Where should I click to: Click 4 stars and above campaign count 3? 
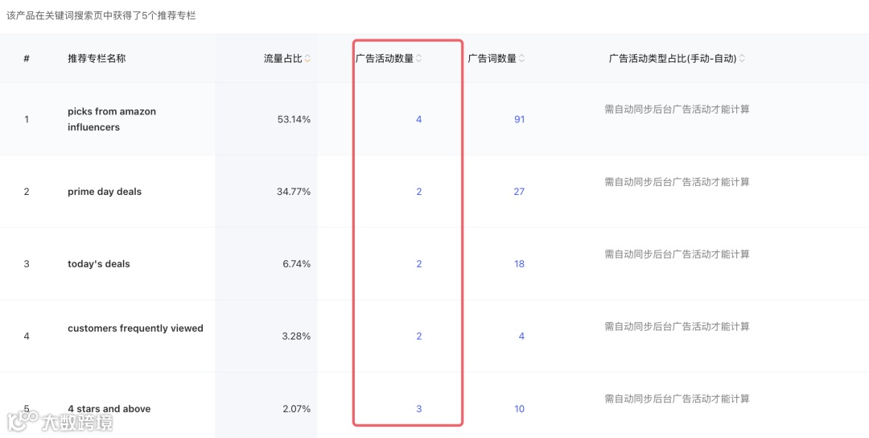coord(418,409)
